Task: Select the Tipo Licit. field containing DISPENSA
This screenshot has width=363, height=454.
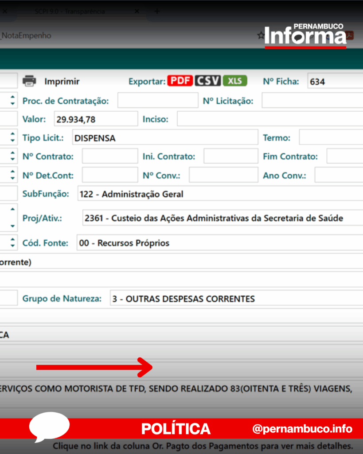Action: pos(164,138)
